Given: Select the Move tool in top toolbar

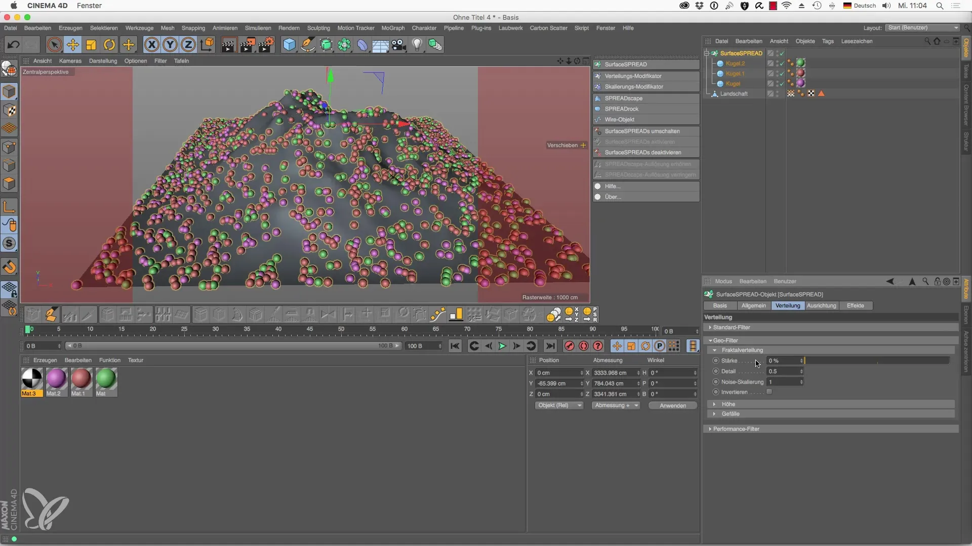Looking at the screenshot, I should pos(73,45).
